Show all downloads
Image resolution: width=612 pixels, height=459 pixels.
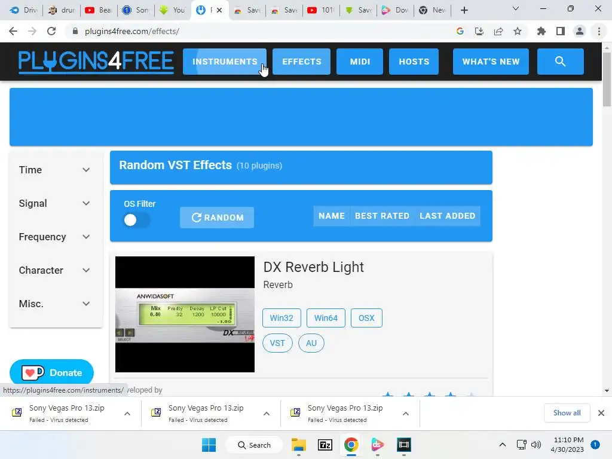coord(567,413)
